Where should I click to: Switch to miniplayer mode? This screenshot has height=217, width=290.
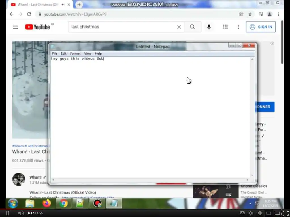[268, 213]
